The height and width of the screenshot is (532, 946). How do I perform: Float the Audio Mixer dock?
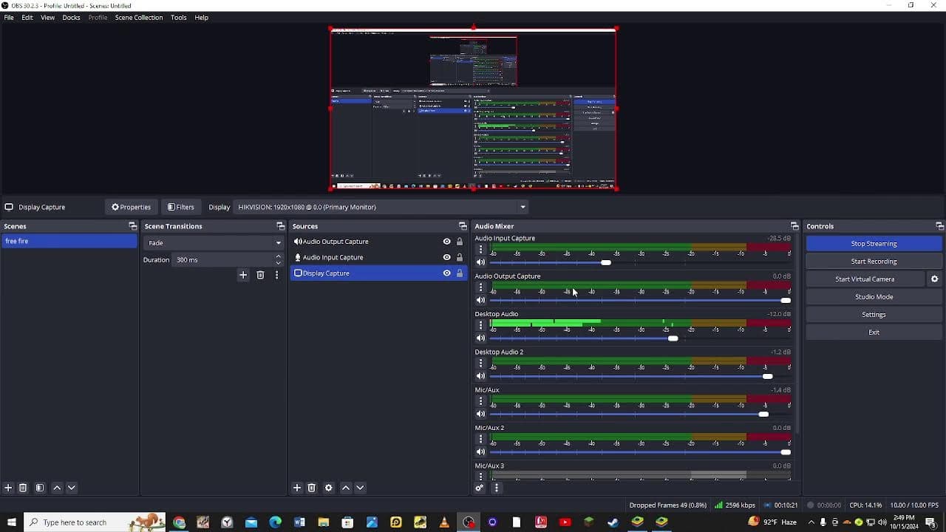click(794, 226)
